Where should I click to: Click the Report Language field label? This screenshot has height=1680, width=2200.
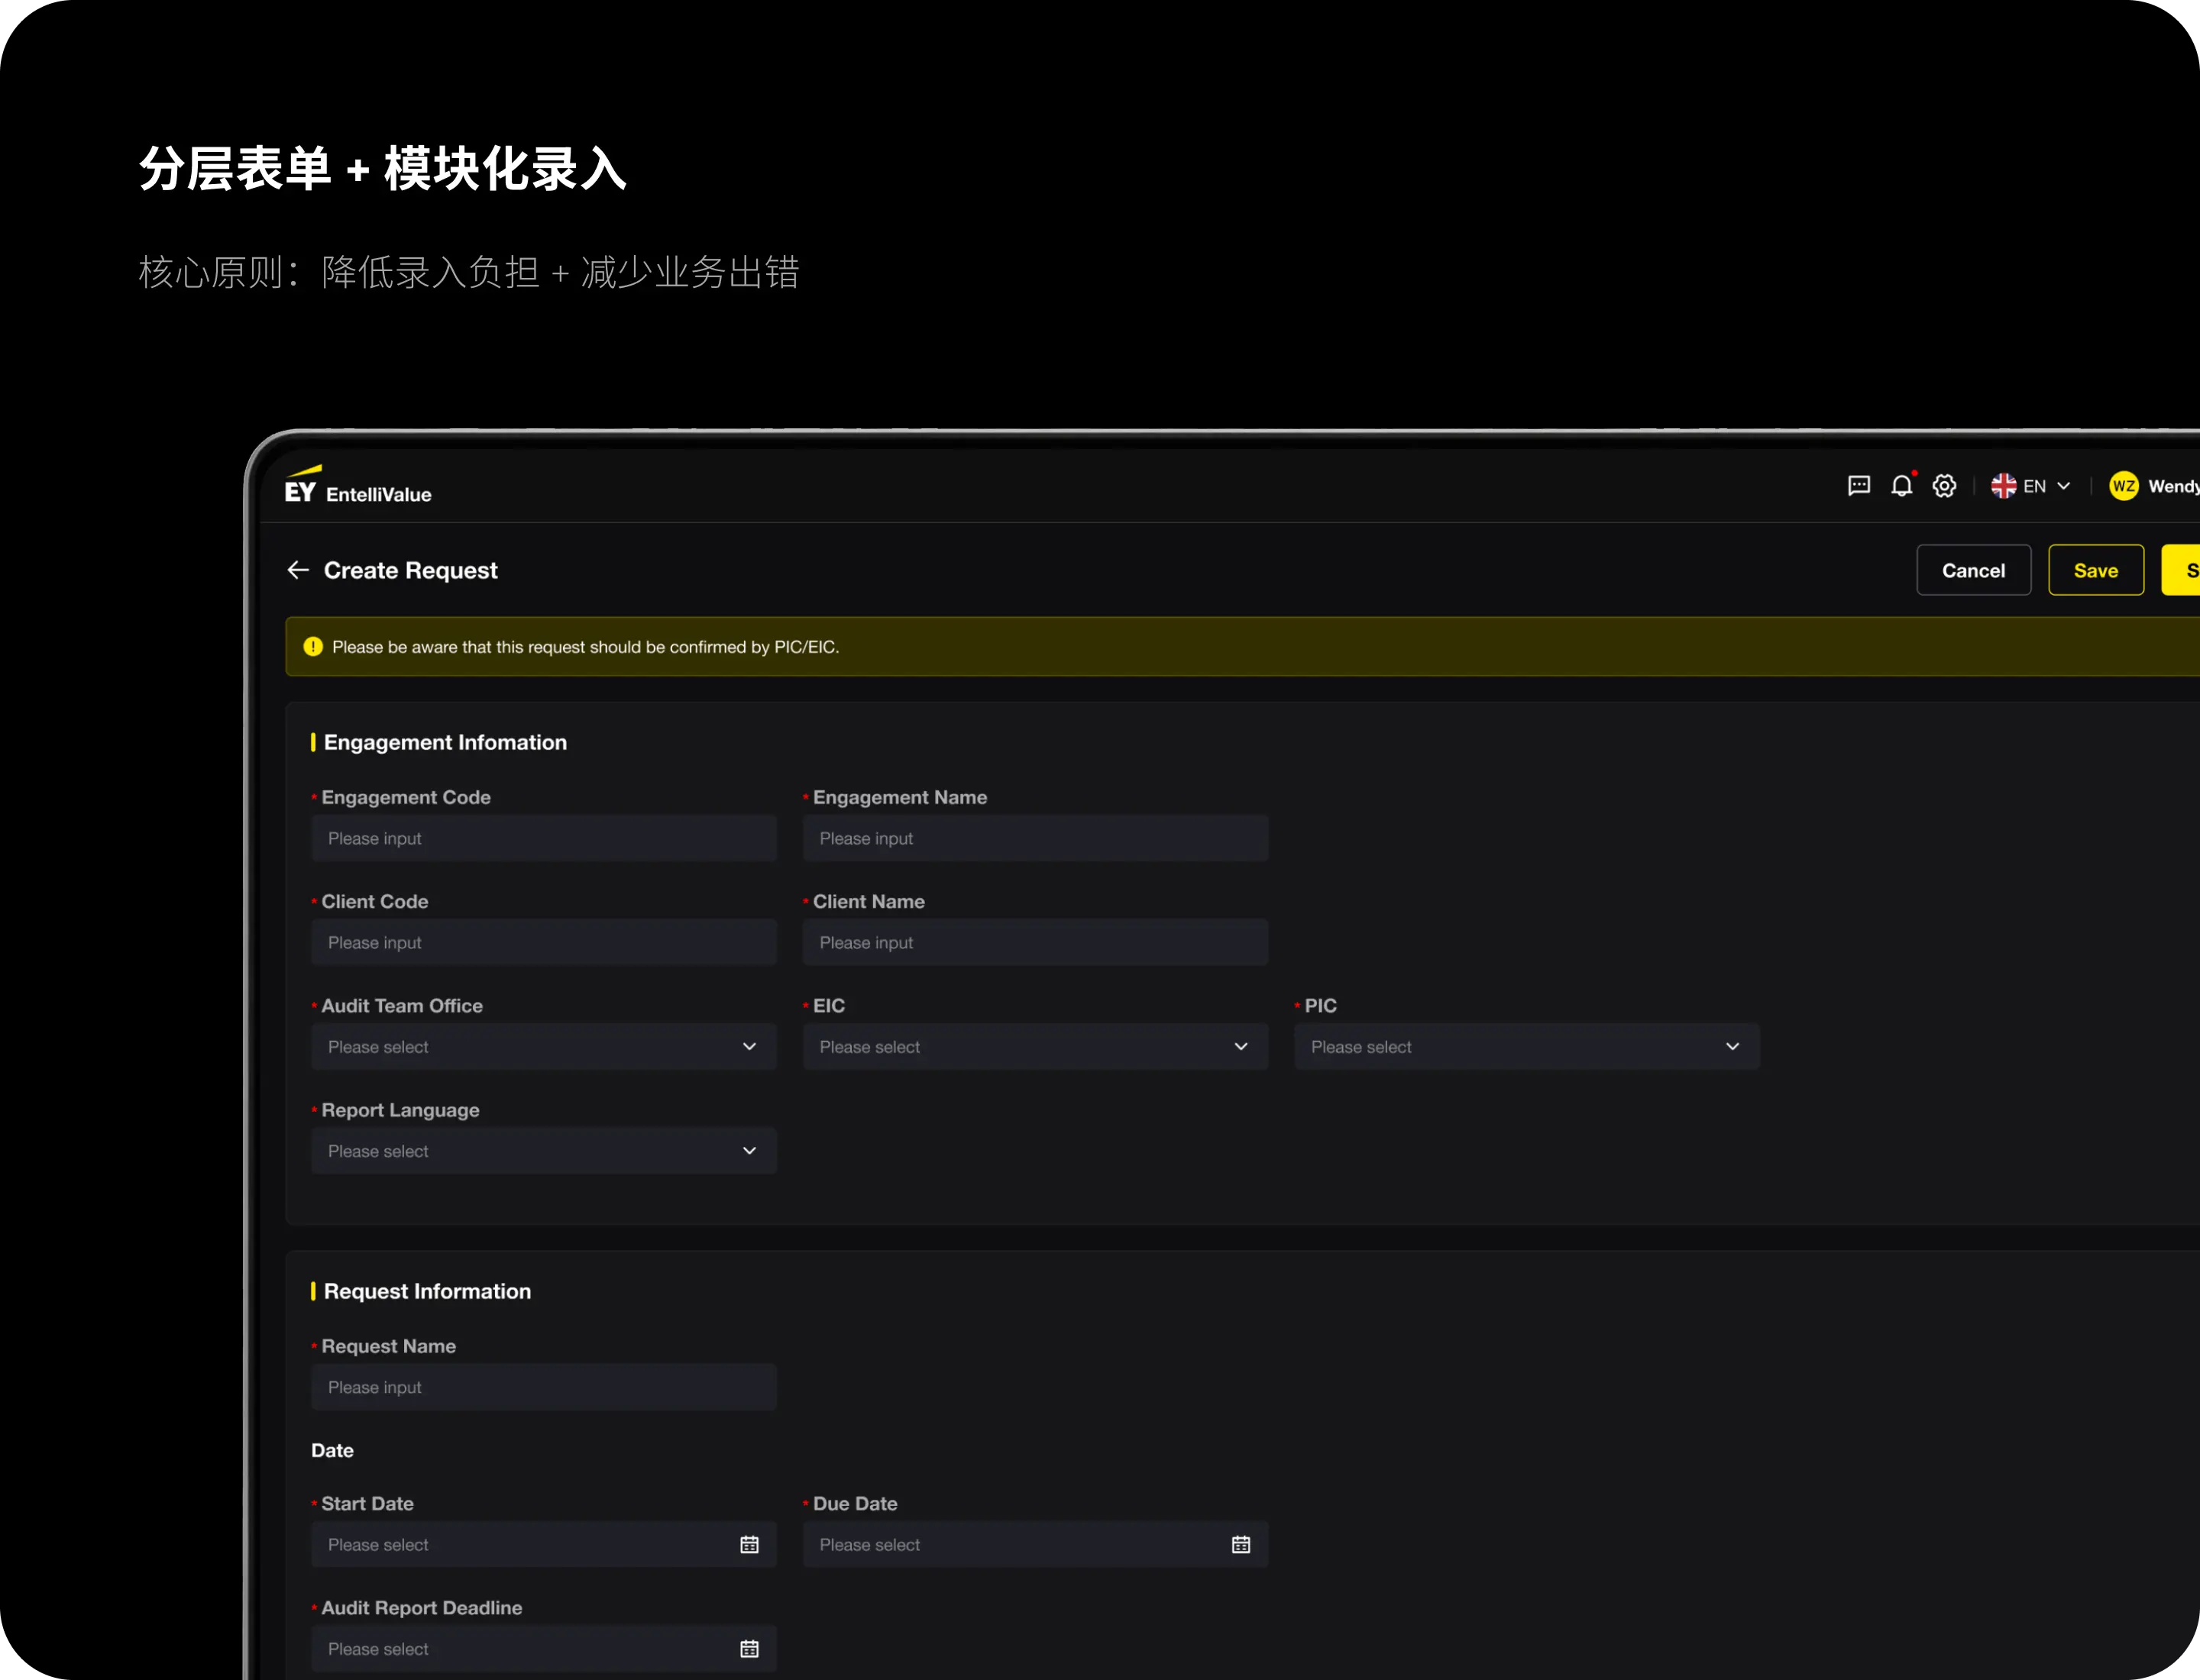(x=400, y=1110)
